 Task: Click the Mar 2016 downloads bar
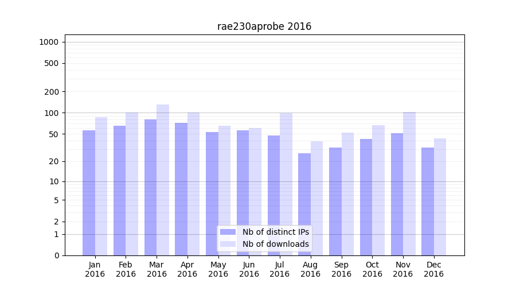click(163, 180)
